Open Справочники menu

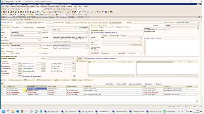point(44,6)
